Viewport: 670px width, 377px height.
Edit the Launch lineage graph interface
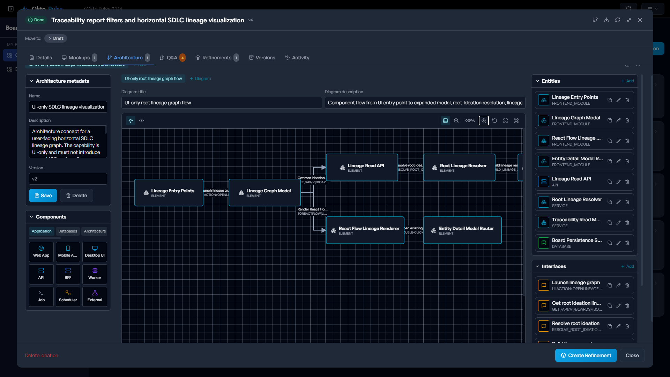coord(618,286)
